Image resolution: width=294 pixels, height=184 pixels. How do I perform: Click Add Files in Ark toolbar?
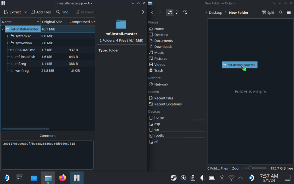tap(41, 12)
